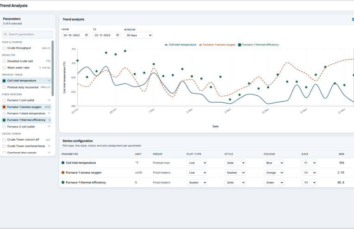This screenshot has width=354, height=229.
Task: Click the MIN column header
Action: pyautogui.click(x=342, y=154)
